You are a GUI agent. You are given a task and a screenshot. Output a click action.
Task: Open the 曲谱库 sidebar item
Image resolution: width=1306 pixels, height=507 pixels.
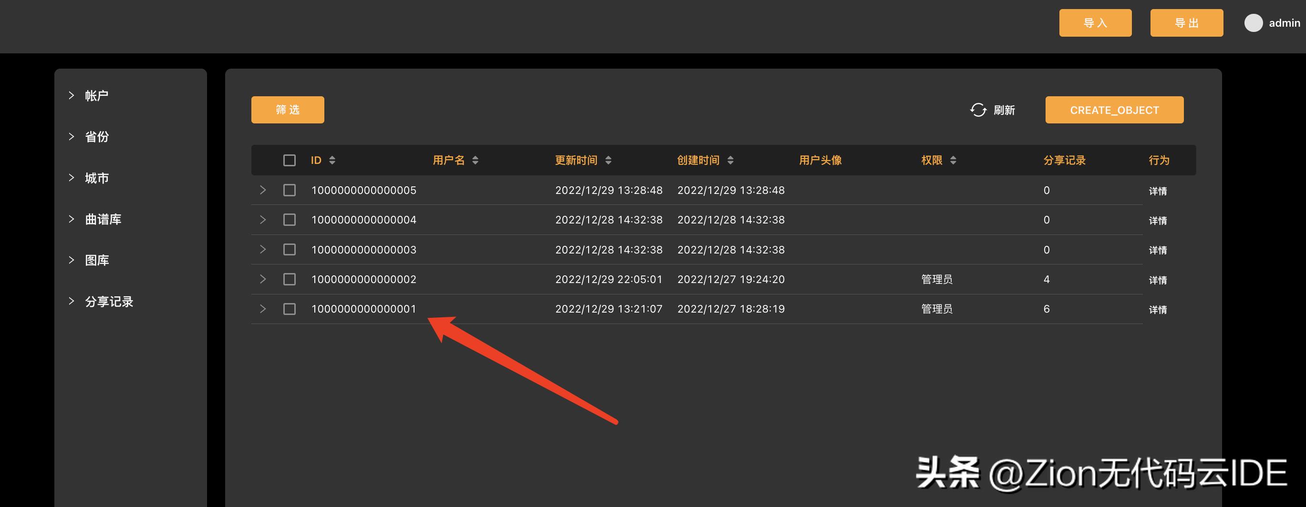coord(103,219)
